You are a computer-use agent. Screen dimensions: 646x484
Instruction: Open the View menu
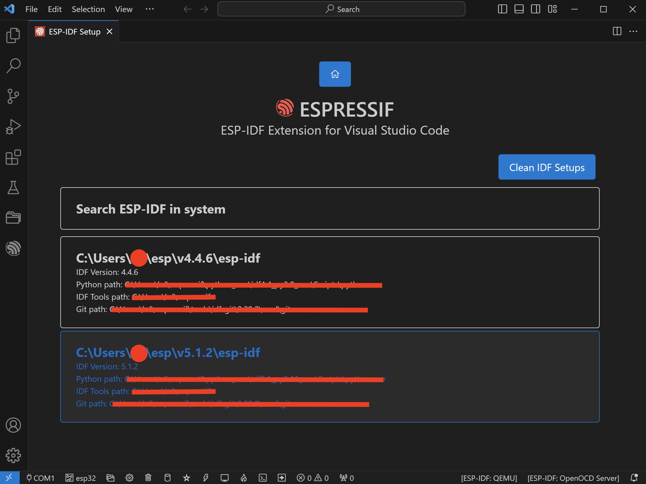(x=124, y=9)
